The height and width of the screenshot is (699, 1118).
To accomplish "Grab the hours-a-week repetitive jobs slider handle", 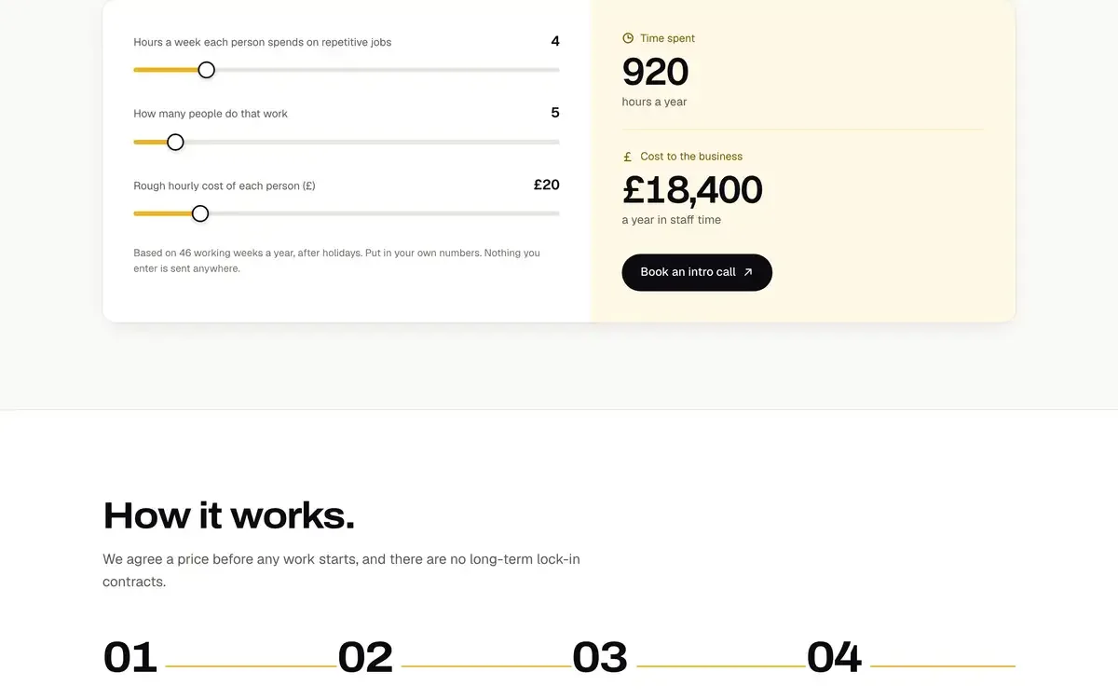I will click(x=207, y=70).
